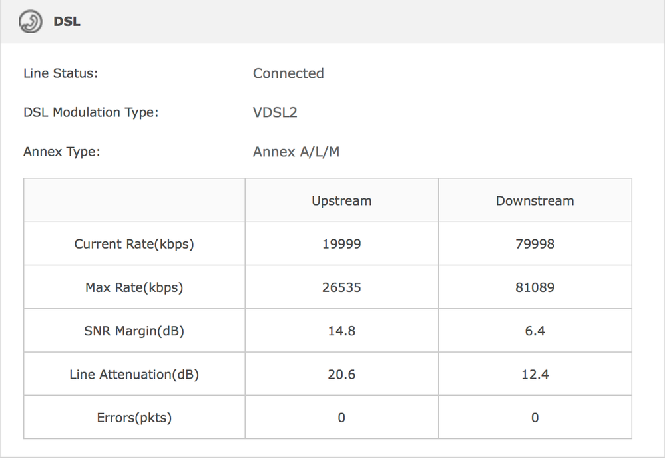The image size is (665, 461).
Task: Select upstream current rate 19999
Action: click(x=341, y=244)
